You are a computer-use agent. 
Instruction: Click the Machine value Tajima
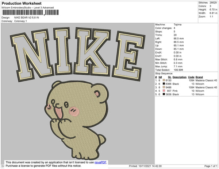pyautogui.click(x=177, y=24)
